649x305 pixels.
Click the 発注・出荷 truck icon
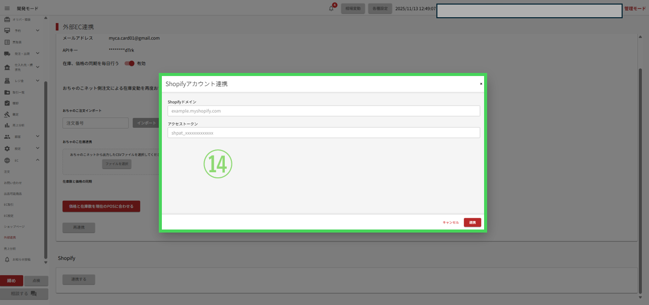pos(7,53)
